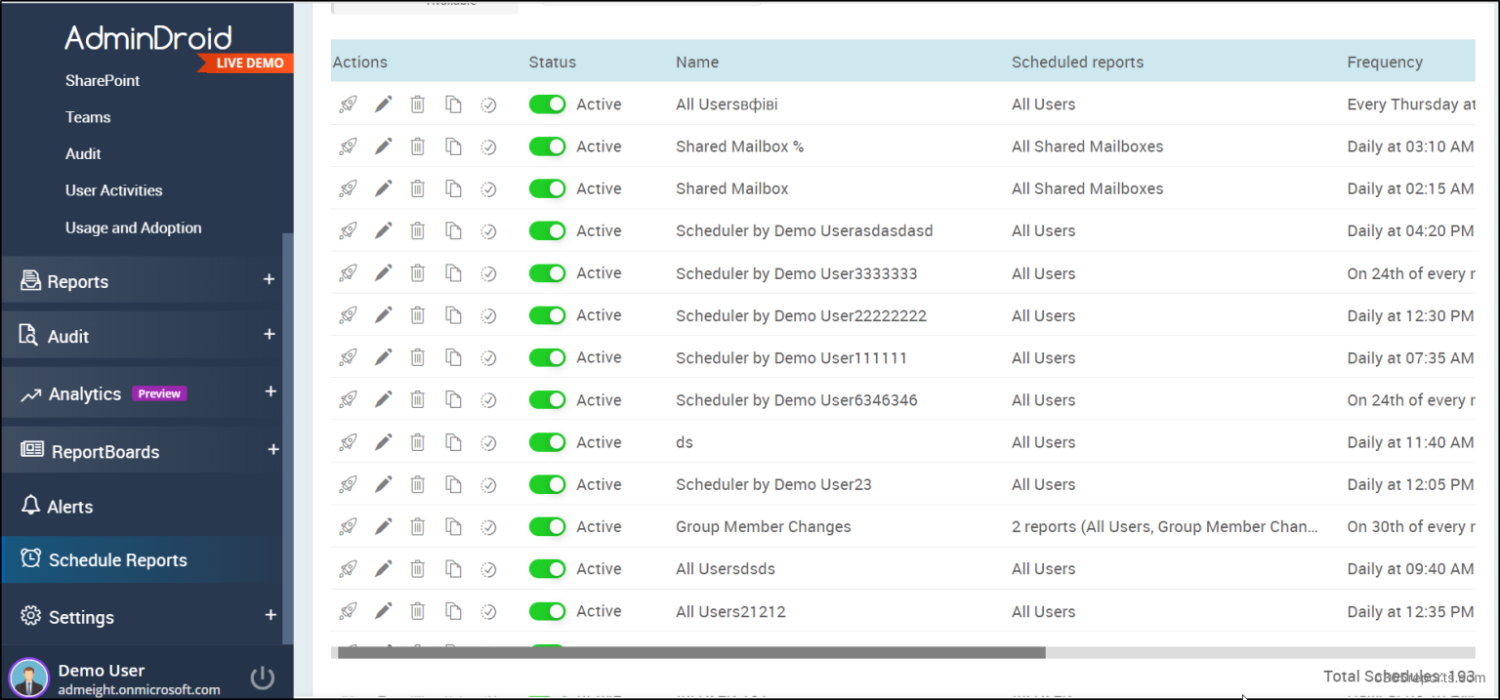Screen dimensions: 1500x700
Task: Delete 'Scheduler by Demo User6346346' with trash icon
Action: point(417,399)
